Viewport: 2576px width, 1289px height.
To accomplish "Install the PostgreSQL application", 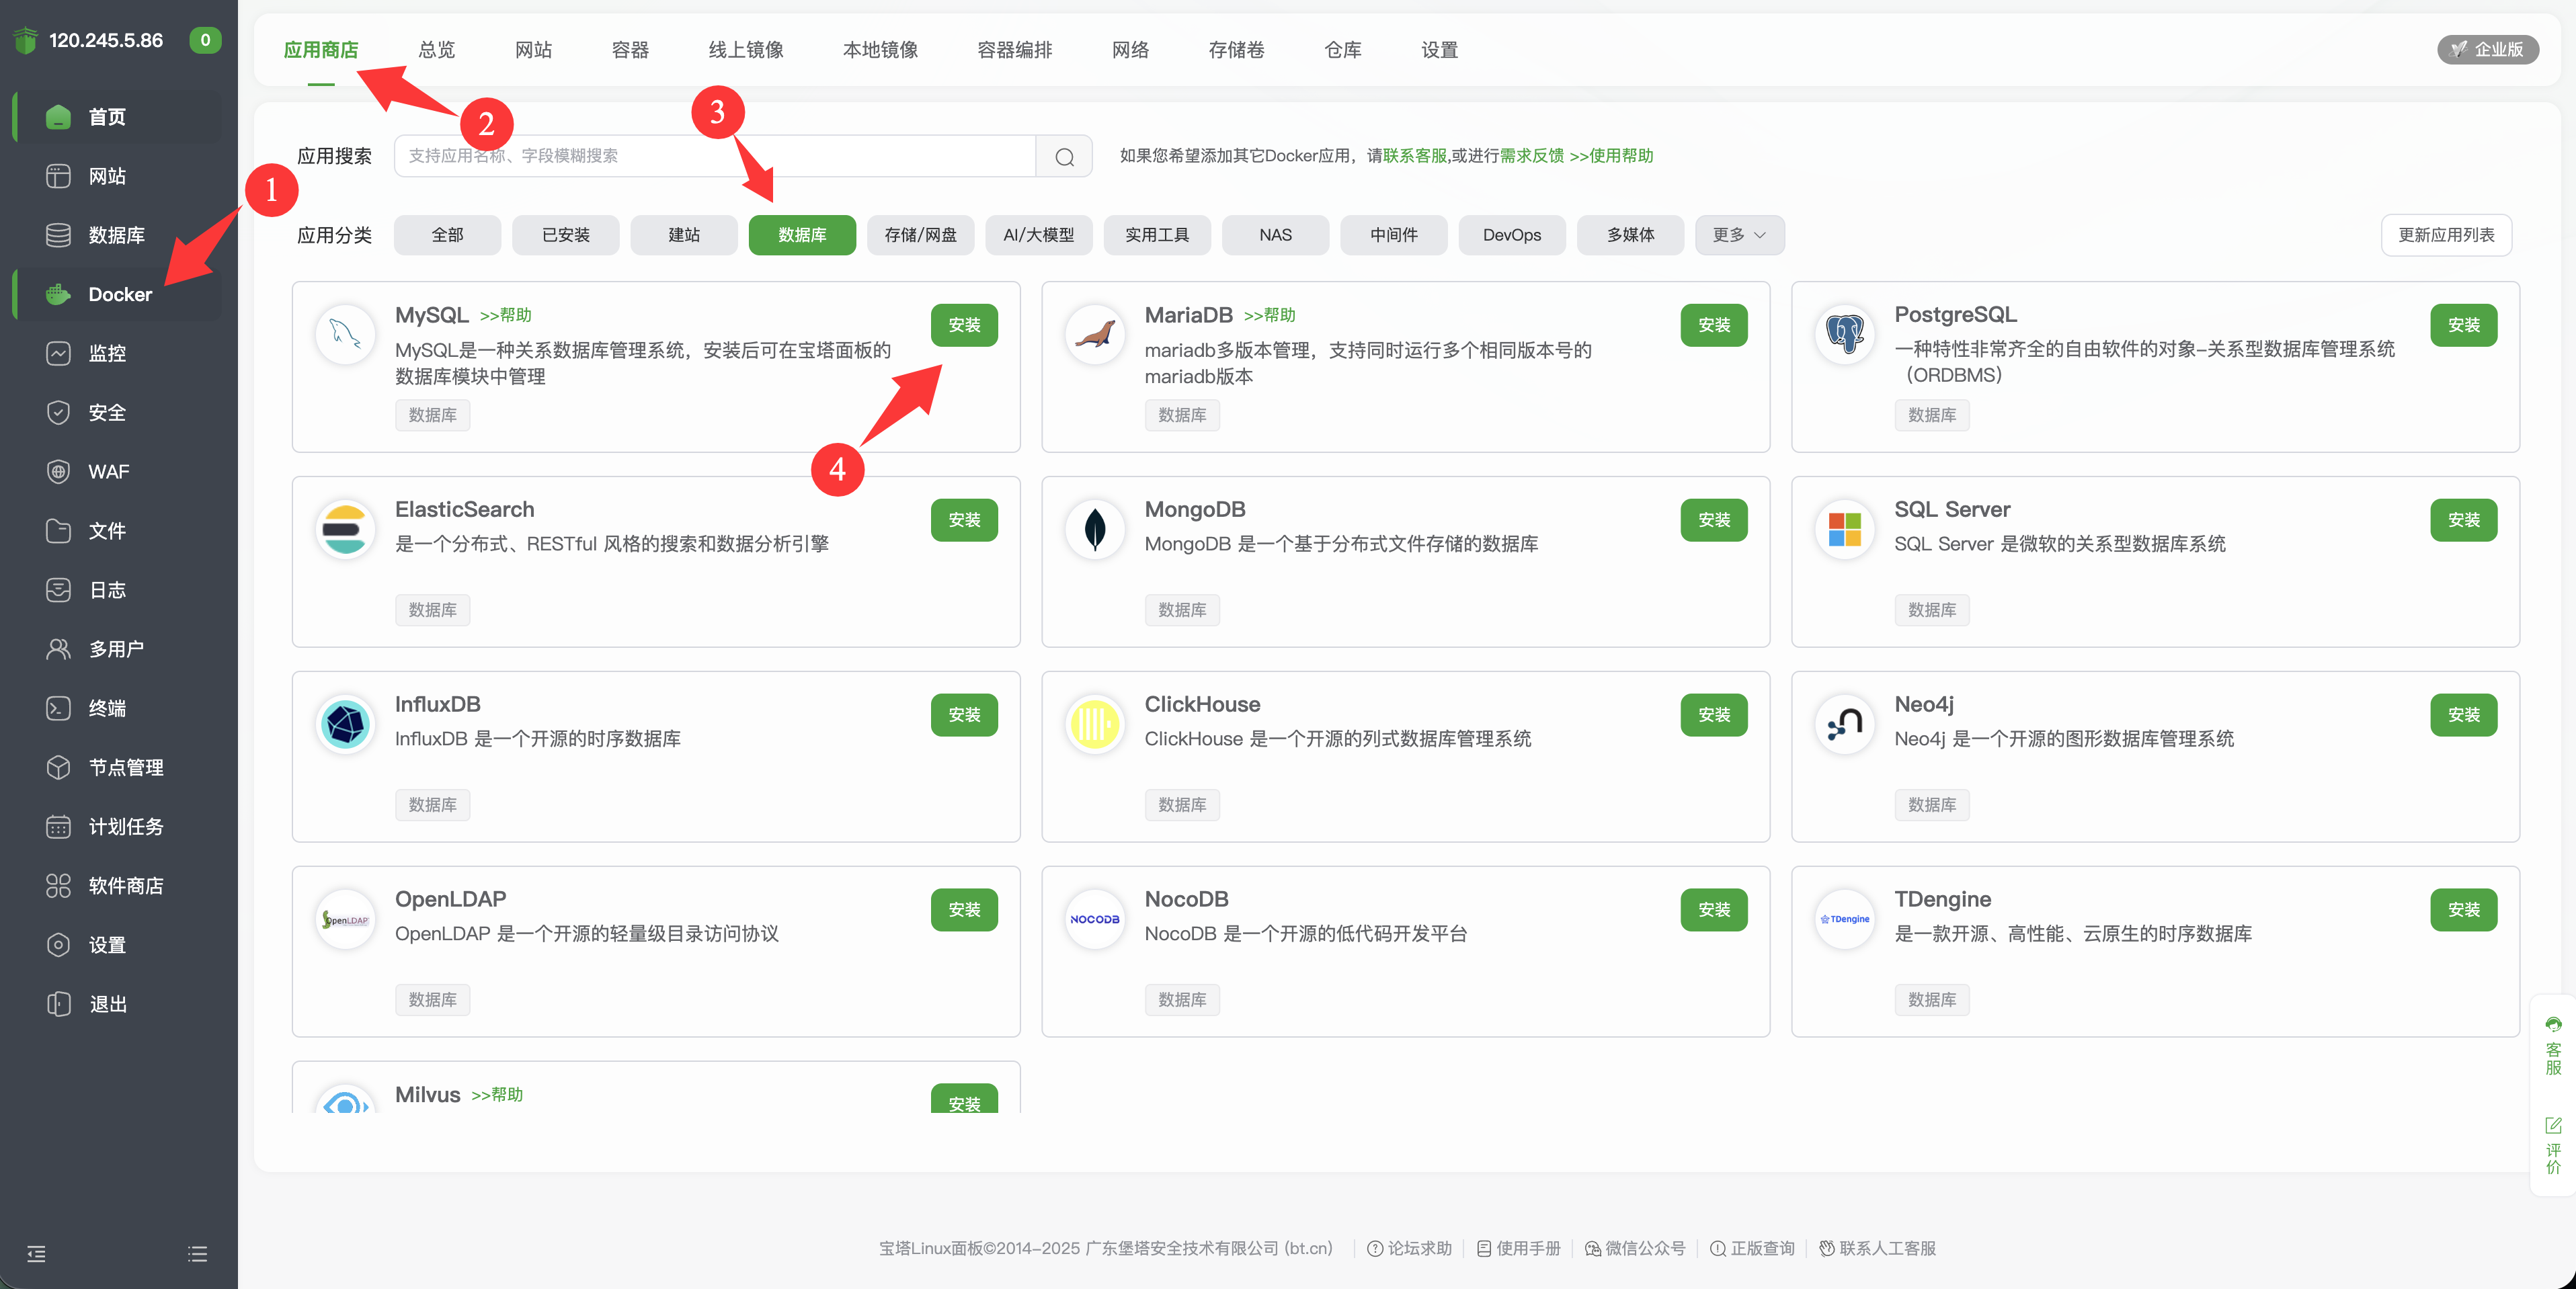I will 2463,325.
